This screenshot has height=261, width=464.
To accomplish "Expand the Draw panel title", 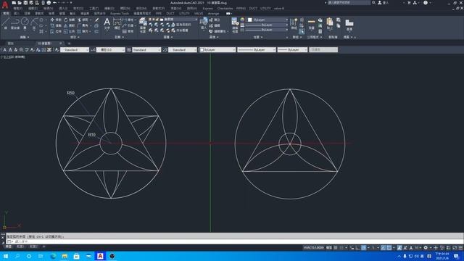I will click(x=25, y=37).
